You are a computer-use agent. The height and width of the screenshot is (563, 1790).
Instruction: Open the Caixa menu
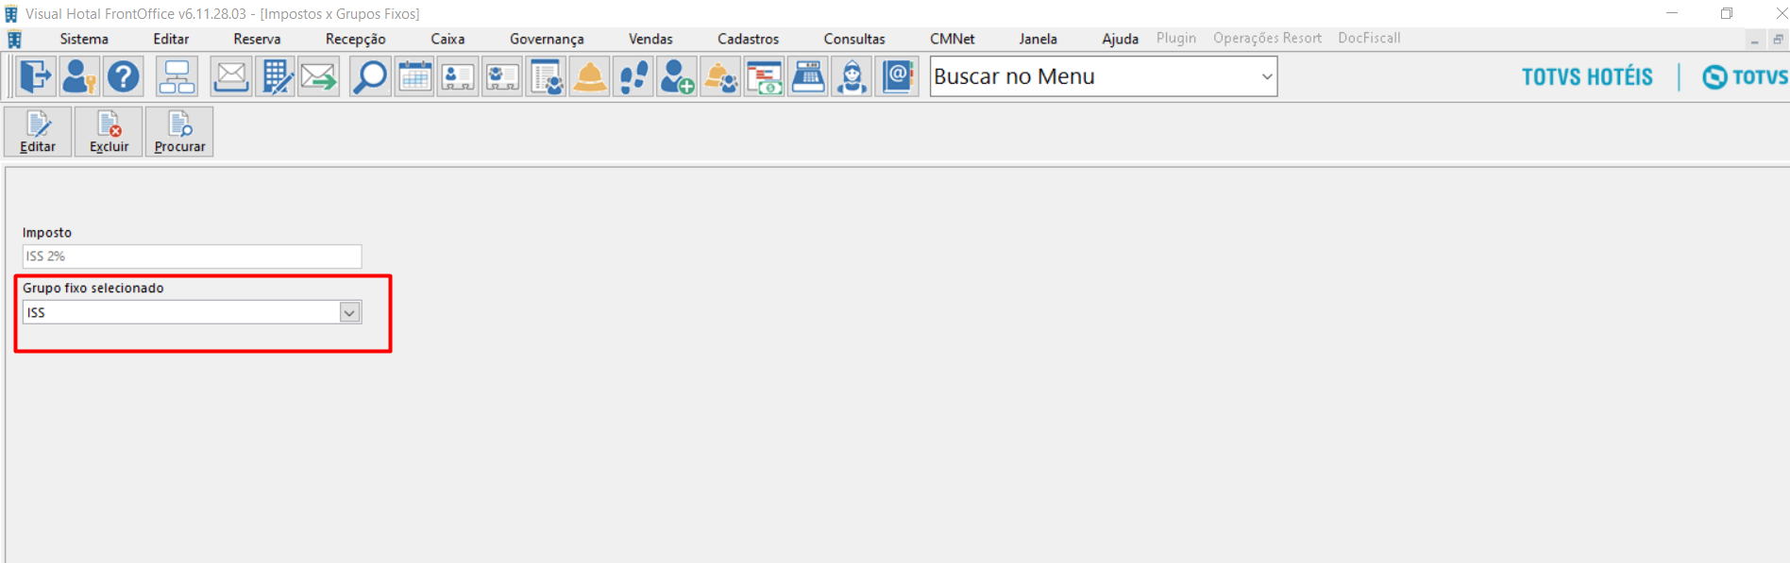tap(447, 39)
